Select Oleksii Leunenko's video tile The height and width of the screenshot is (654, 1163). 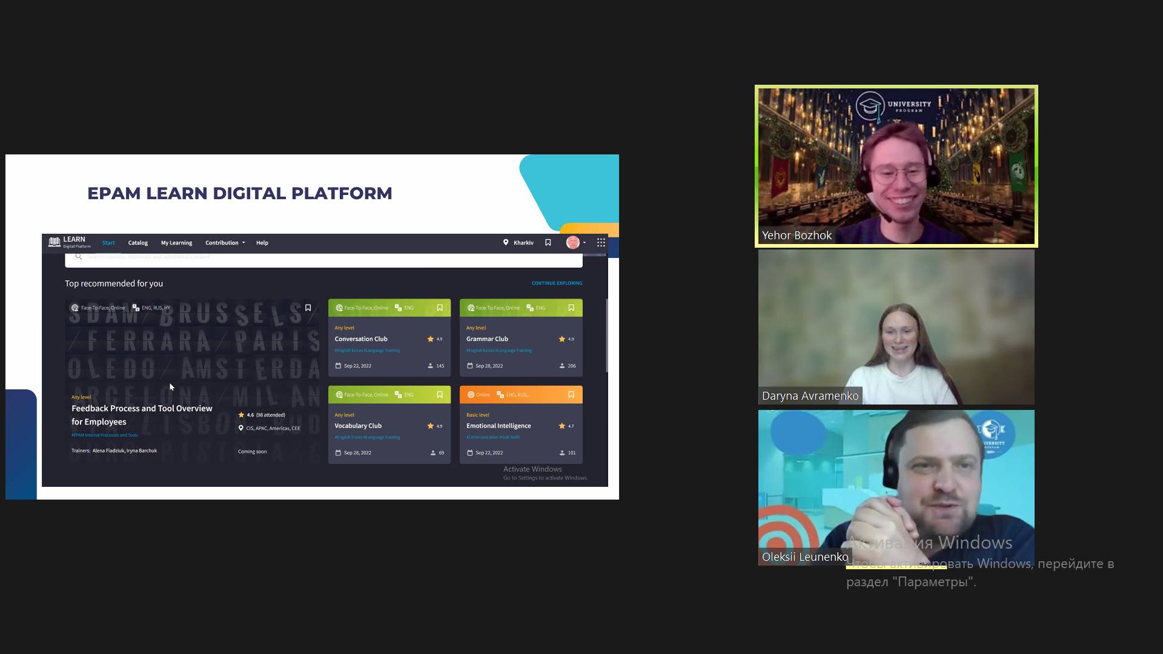point(896,487)
